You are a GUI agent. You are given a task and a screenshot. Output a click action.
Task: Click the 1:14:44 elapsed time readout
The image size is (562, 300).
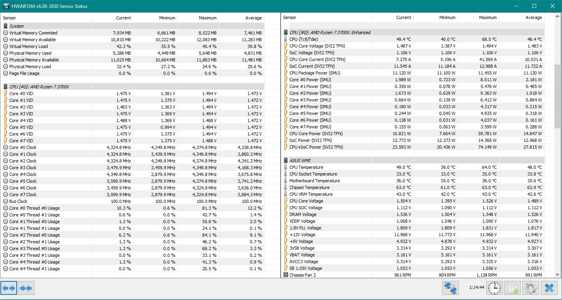pyautogui.click(x=476, y=288)
